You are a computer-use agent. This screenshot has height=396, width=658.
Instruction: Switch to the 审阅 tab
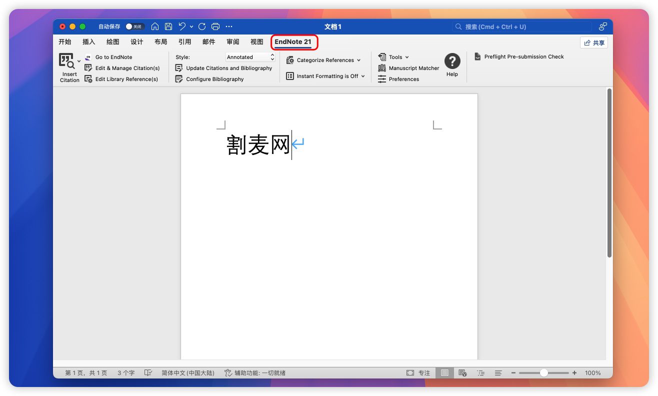[232, 42]
